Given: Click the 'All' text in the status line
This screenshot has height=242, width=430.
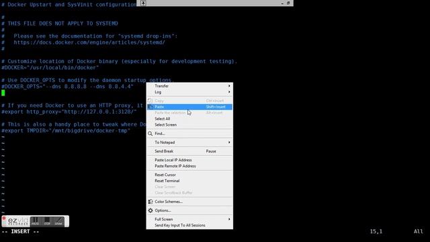Looking at the screenshot, I should (x=418, y=231).
